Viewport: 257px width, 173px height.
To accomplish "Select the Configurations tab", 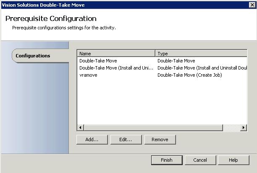I will [x=40, y=56].
